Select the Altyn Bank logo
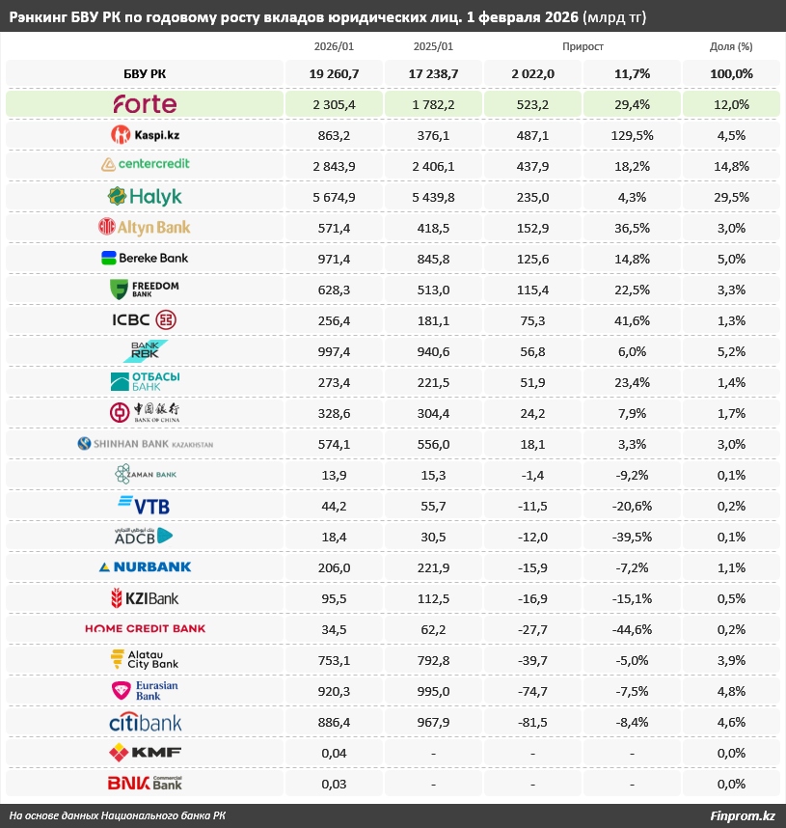 pos(145,228)
